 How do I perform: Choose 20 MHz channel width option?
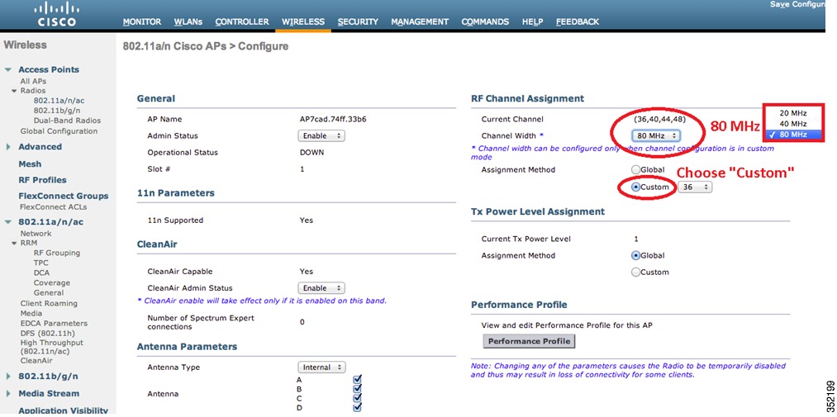point(792,113)
